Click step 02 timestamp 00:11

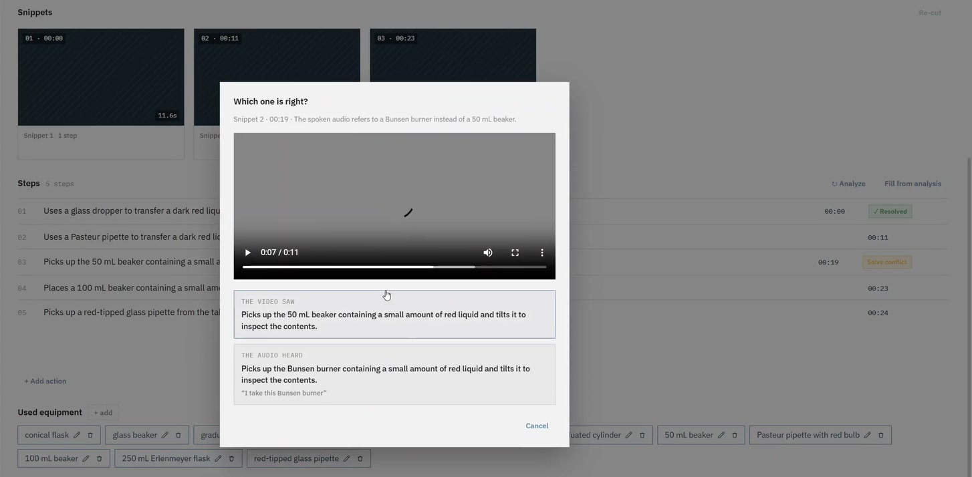[878, 238]
